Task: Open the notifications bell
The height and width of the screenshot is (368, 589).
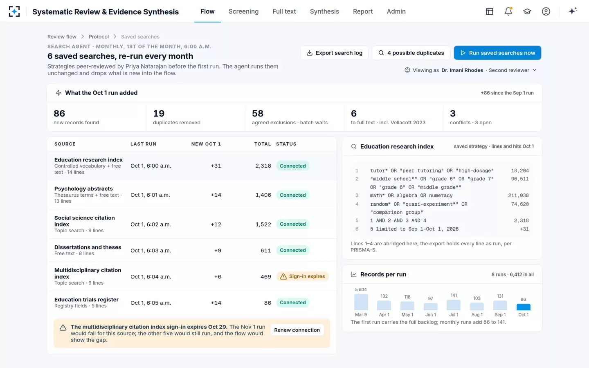Action: pyautogui.click(x=508, y=11)
